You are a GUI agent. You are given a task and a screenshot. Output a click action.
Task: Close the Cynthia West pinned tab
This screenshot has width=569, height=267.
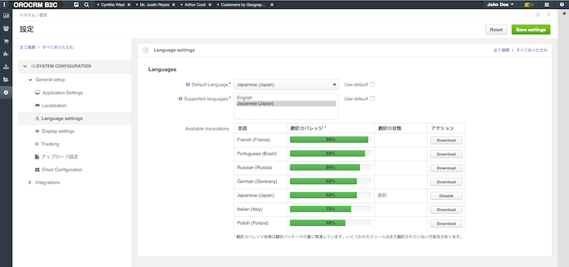[x=129, y=5]
